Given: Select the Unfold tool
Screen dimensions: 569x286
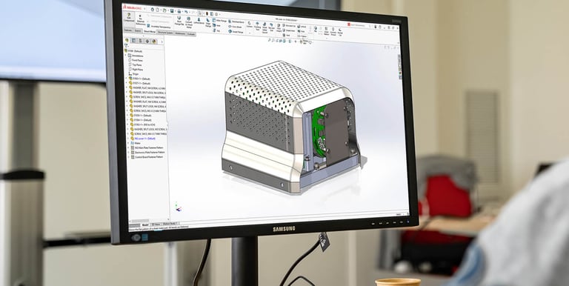Looking at the screenshot, I should [x=302, y=27].
